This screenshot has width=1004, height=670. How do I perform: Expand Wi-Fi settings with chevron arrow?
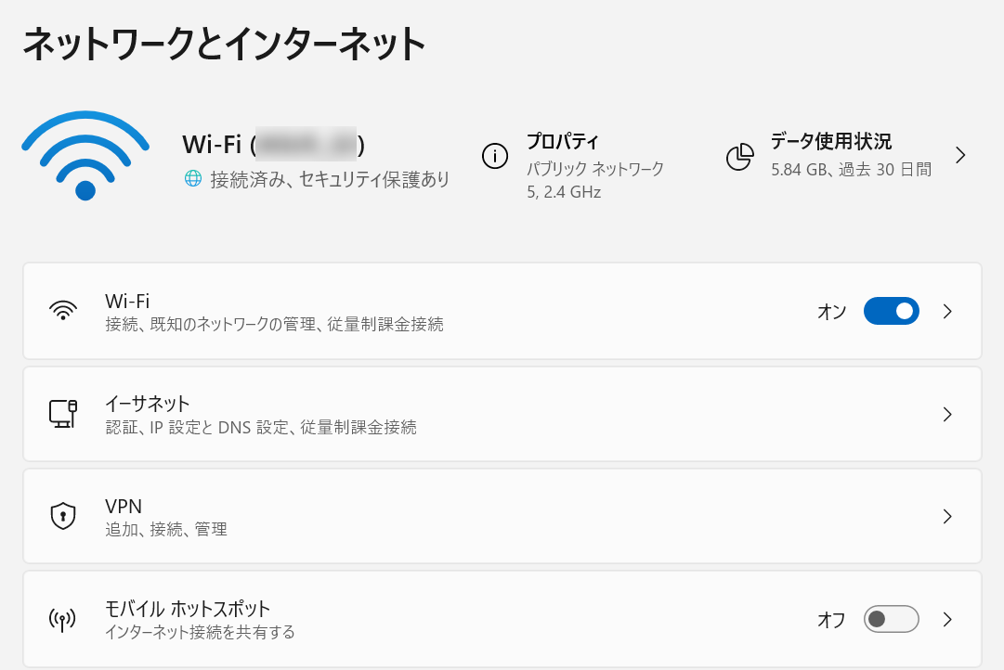pyautogui.click(x=947, y=312)
